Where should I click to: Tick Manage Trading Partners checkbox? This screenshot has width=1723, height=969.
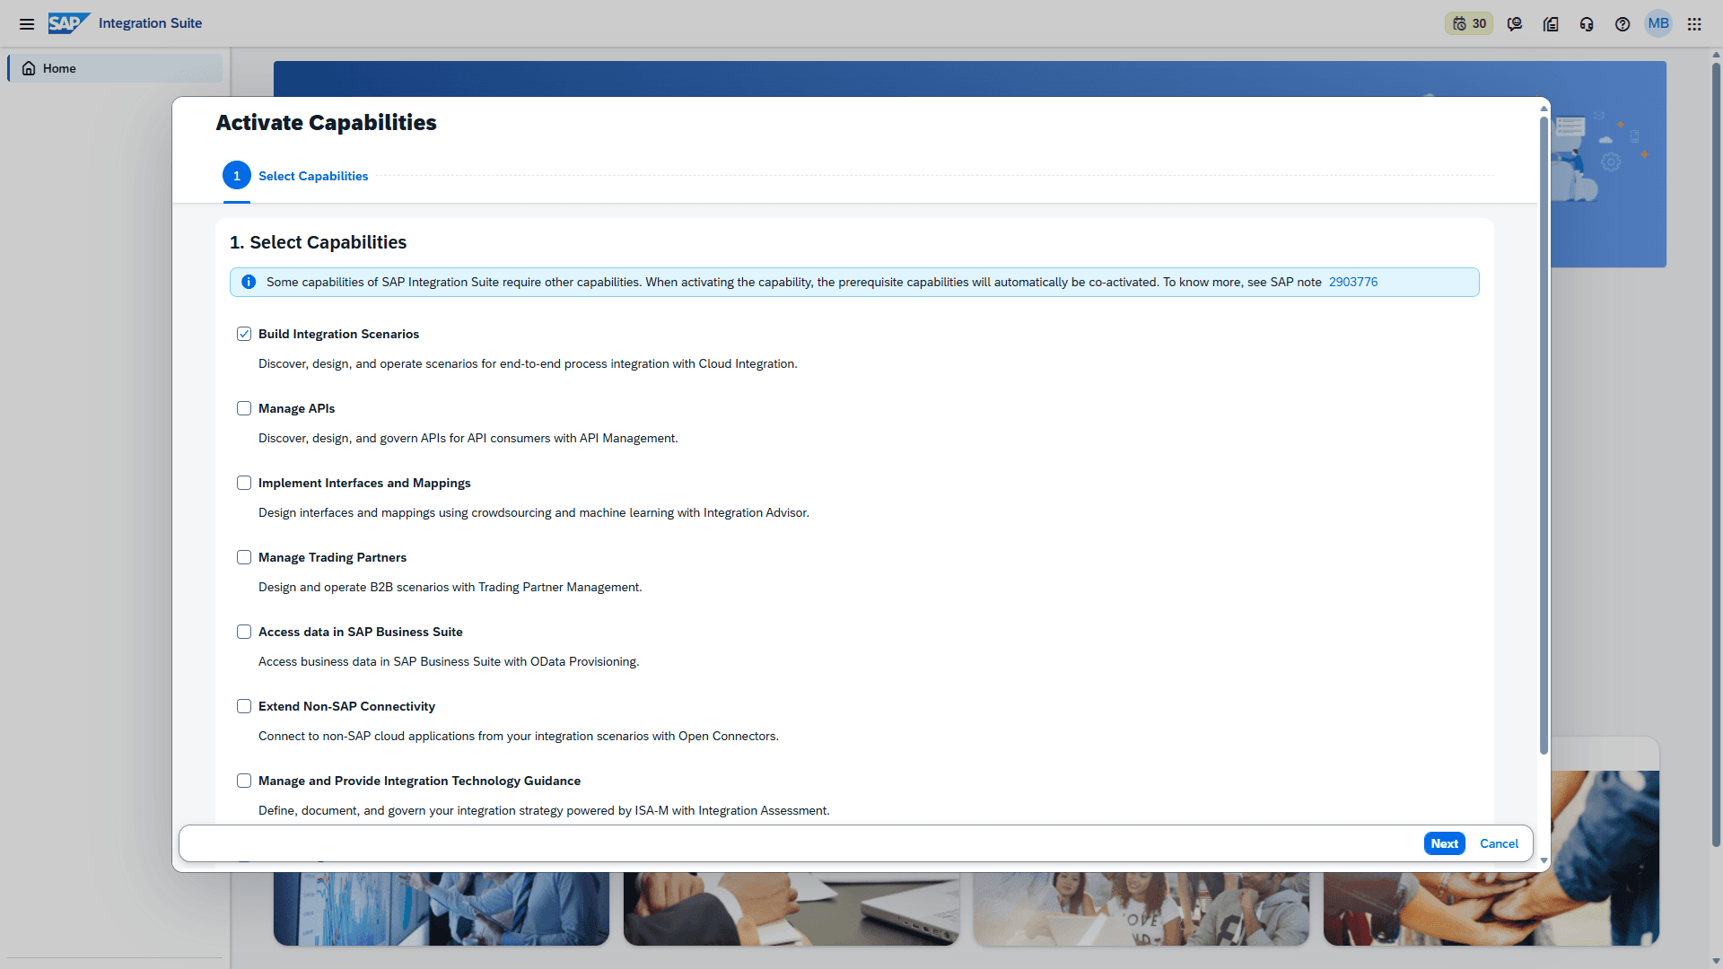244,557
